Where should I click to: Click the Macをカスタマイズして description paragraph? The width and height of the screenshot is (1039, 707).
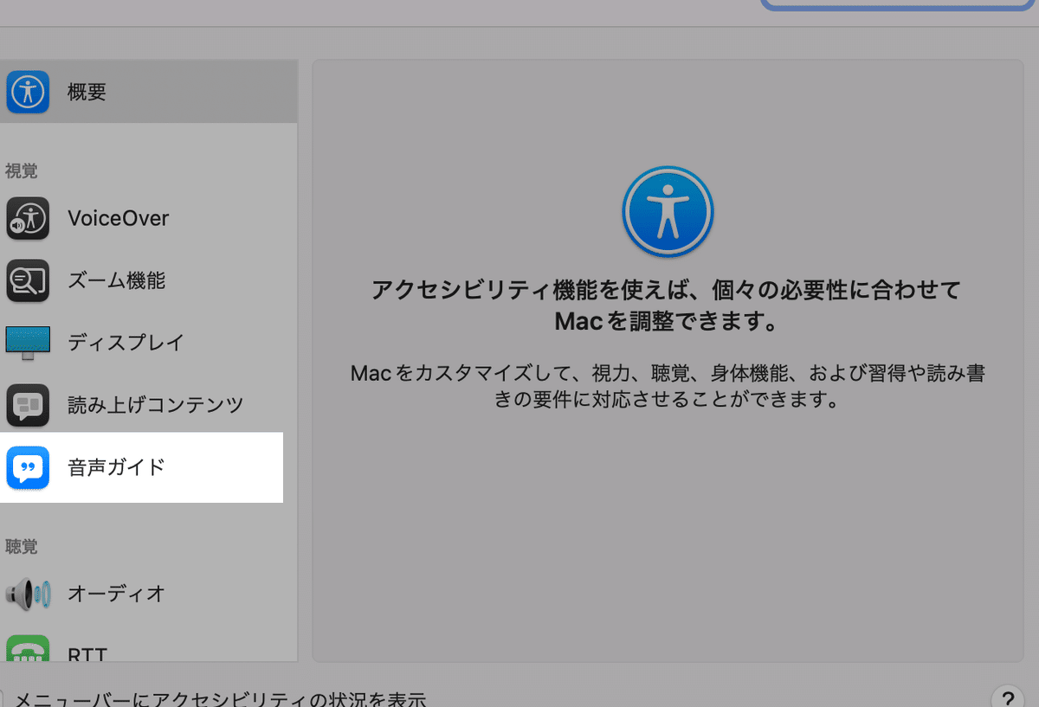[x=668, y=387]
